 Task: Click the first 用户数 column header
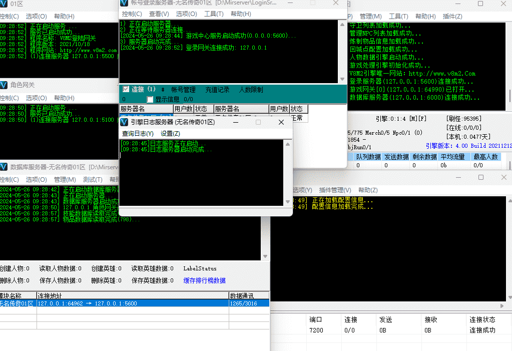pyautogui.click(x=184, y=109)
